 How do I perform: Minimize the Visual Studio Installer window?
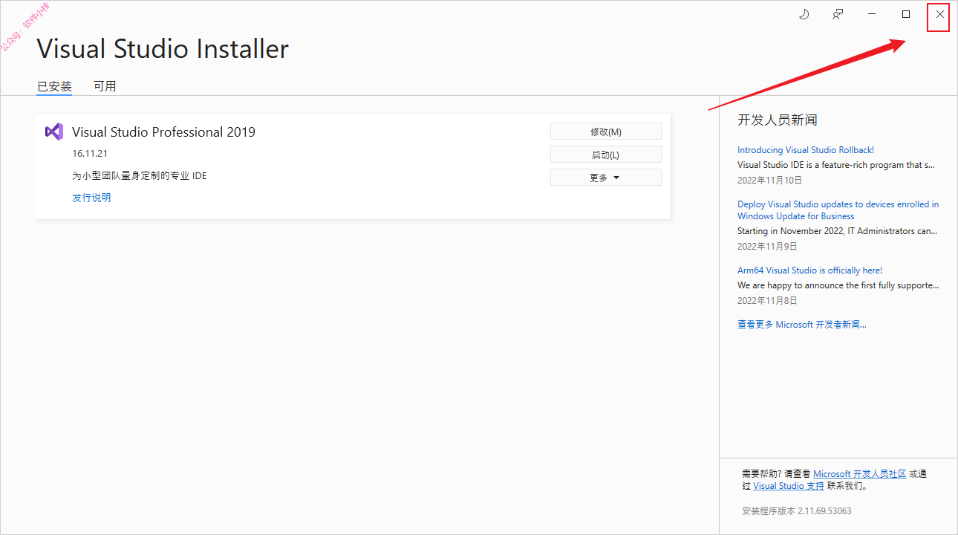click(871, 14)
